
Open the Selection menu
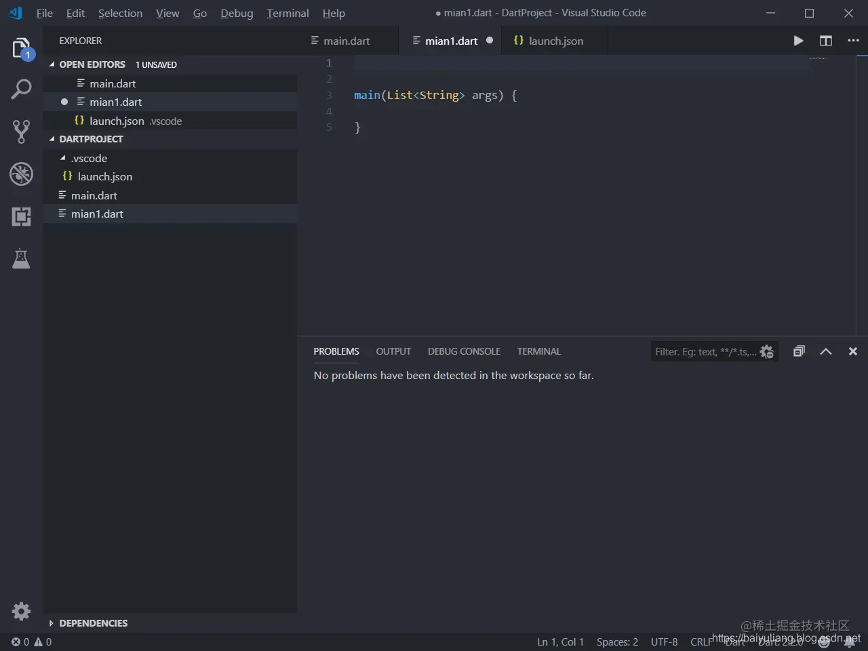(x=120, y=13)
